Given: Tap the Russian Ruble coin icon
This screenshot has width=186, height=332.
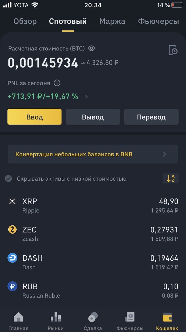Looking at the screenshot, I should click(12, 286).
